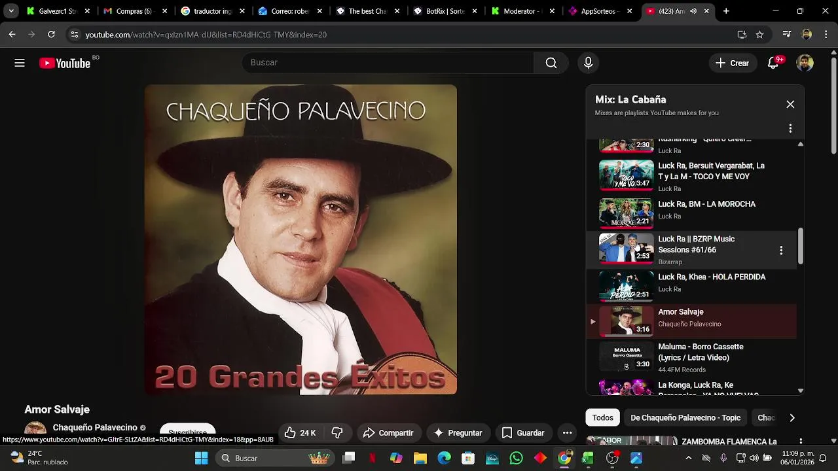Image resolution: width=838 pixels, height=471 pixels.
Task: Open the YouTube hamburger guide menu
Action: [x=20, y=63]
